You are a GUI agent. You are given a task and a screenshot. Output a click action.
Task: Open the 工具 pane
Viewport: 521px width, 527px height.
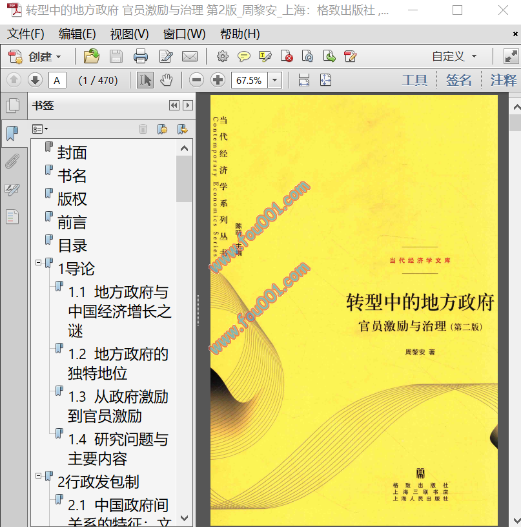pos(414,80)
